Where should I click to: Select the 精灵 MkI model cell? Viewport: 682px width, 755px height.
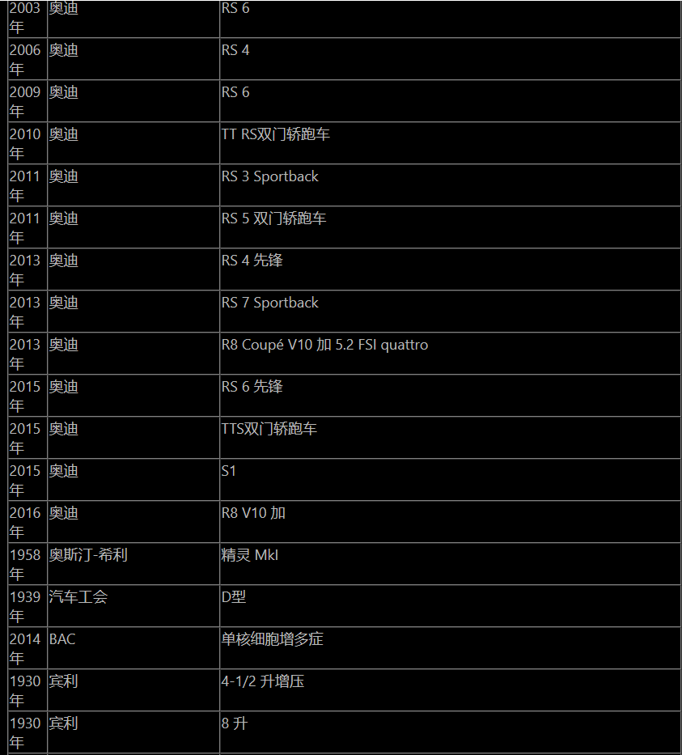click(x=450, y=564)
